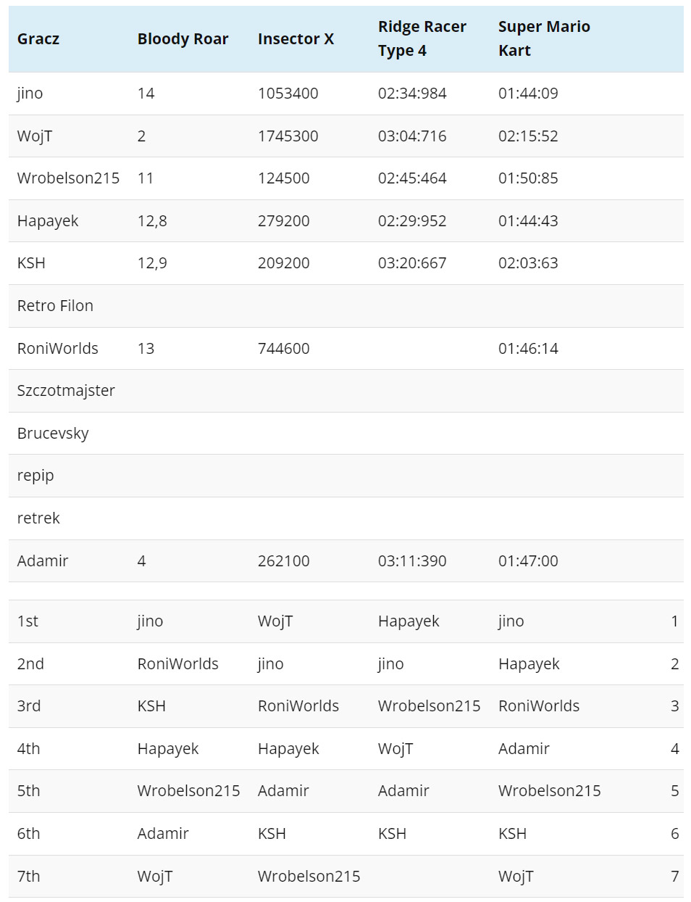The image size is (691, 902).
Task: Select the 4th place row label
Action: (x=28, y=749)
